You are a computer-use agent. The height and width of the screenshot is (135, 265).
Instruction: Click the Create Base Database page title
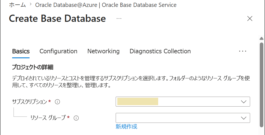[x=57, y=18]
